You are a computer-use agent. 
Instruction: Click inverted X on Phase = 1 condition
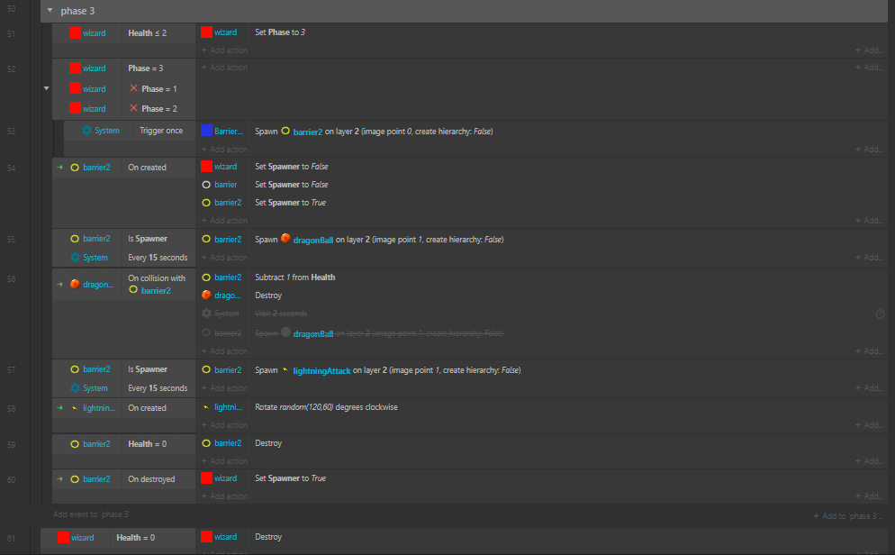point(133,88)
